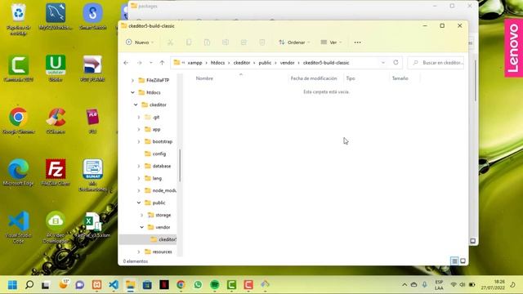Select the storage folder in tree
The height and width of the screenshot is (294, 523).
click(x=160, y=215)
